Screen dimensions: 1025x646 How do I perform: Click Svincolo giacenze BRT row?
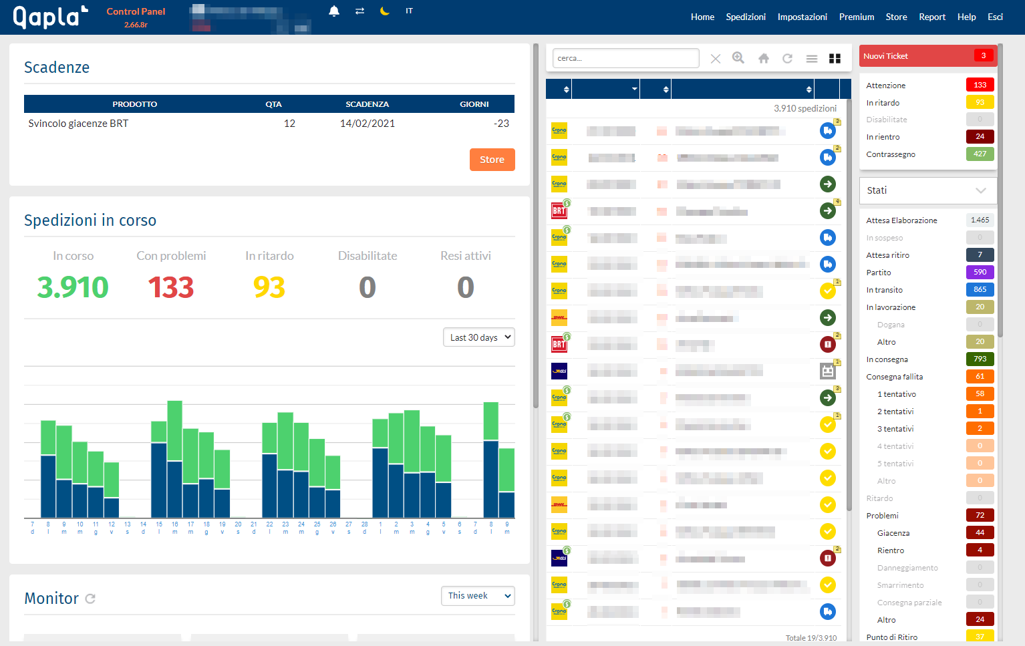point(269,124)
